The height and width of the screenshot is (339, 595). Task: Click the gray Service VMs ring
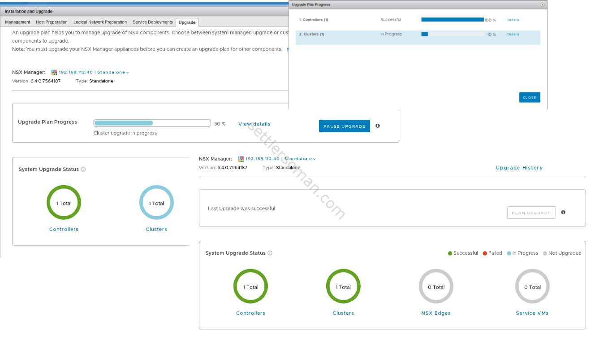point(532,287)
